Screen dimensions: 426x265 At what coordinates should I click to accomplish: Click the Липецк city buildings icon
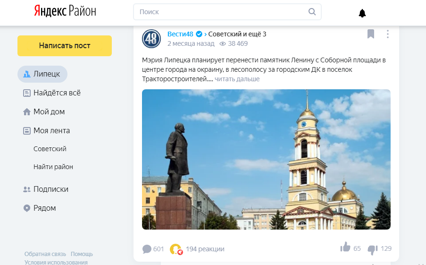coord(26,74)
